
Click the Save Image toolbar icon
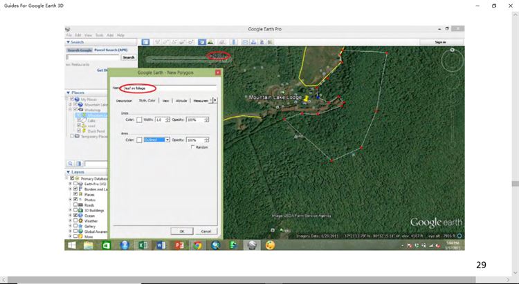(262, 42)
